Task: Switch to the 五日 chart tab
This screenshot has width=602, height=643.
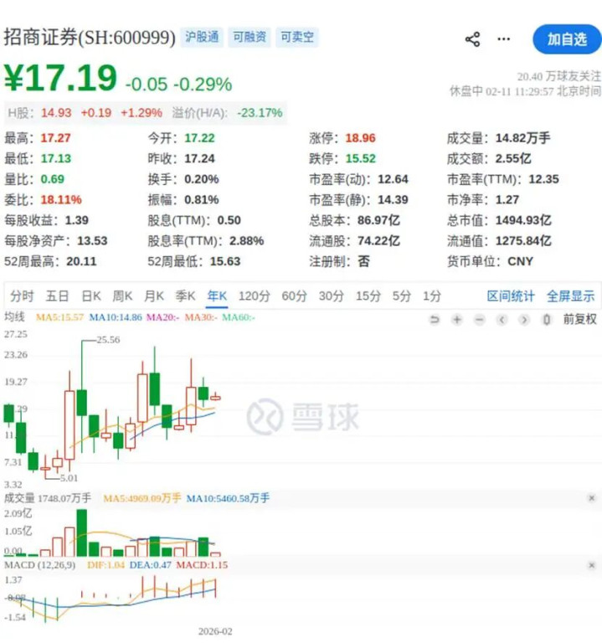Action: (57, 296)
